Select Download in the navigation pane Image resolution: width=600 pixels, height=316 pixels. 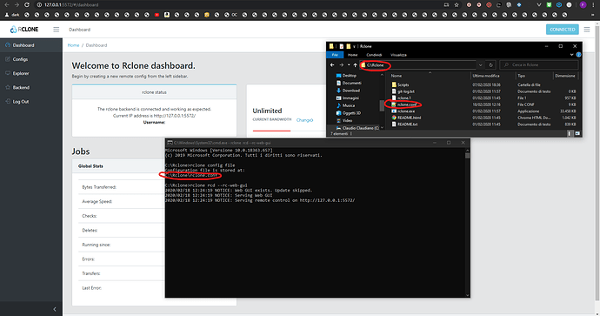click(348, 91)
